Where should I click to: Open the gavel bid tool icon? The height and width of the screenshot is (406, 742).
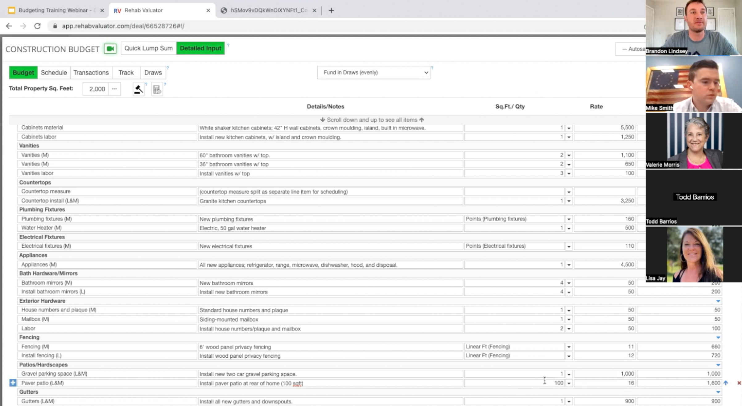click(x=138, y=89)
